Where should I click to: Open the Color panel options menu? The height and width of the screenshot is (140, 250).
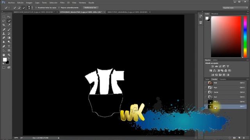click(x=247, y=14)
